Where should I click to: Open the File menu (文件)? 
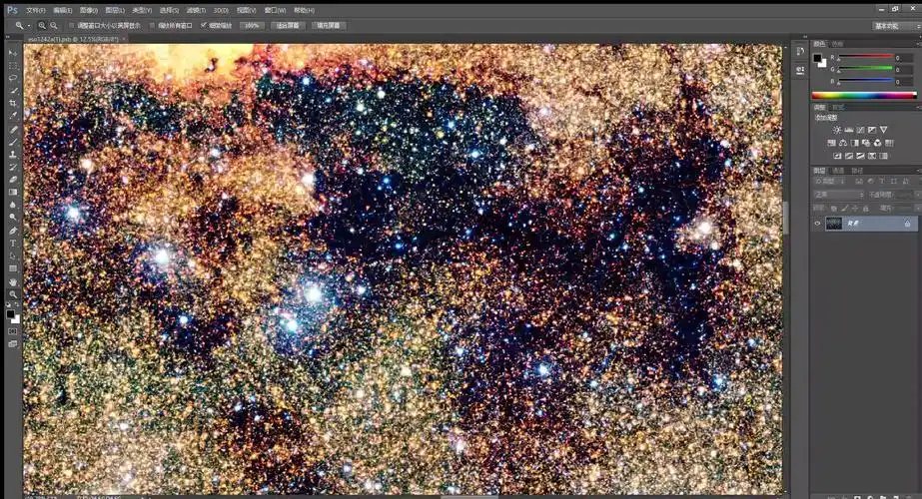pos(36,10)
